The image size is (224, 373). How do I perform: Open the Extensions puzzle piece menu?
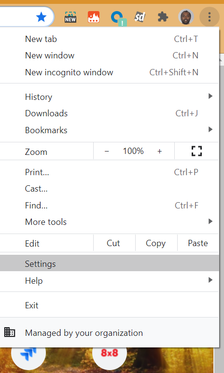tap(163, 17)
